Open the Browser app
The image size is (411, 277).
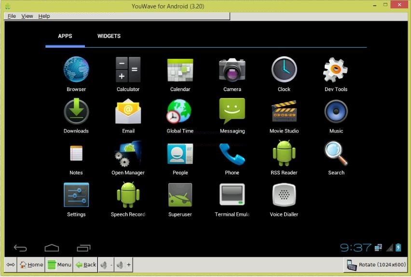tap(76, 70)
